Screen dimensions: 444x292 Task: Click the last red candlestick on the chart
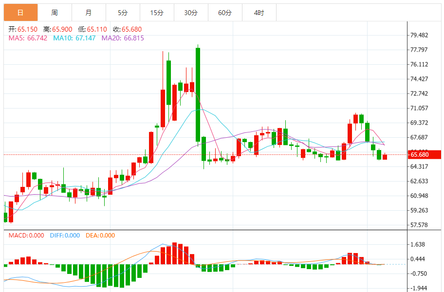(x=385, y=157)
